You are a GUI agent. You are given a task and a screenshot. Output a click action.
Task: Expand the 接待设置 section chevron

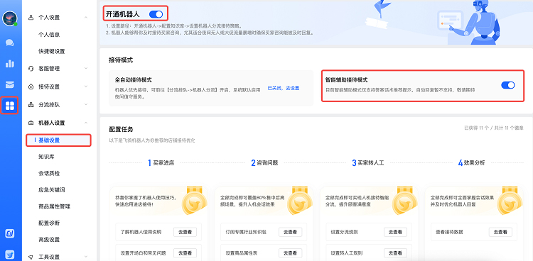[x=86, y=87]
